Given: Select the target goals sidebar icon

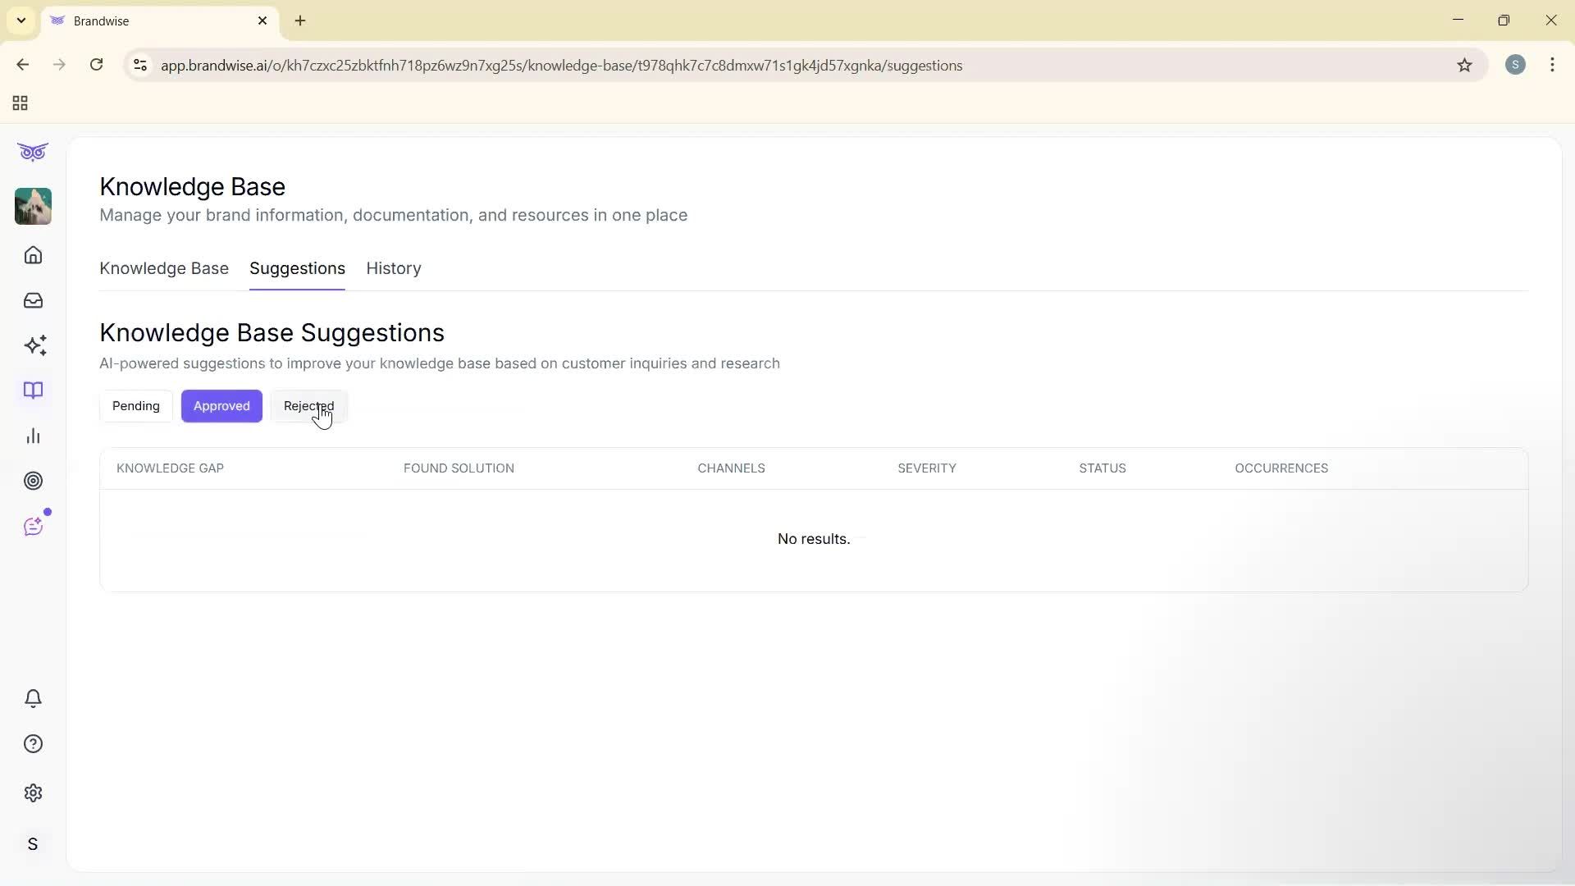Looking at the screenshot, I should coord(33,481).
